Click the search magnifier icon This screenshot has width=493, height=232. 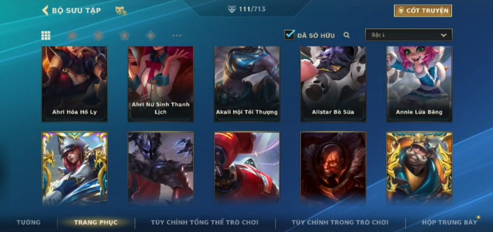coord(347,35)
